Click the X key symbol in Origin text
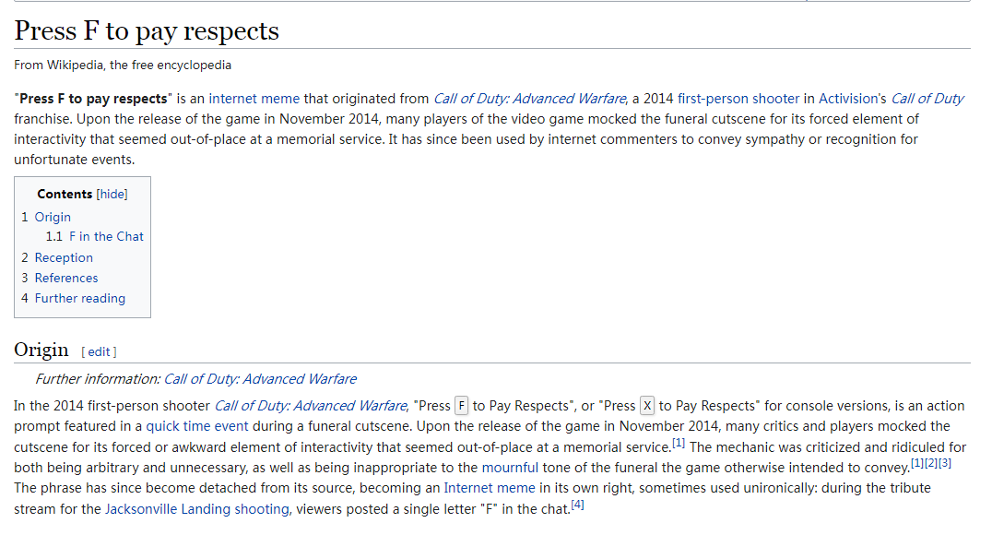Viewport: 992px width, 535px height. (x=647, y=406)
